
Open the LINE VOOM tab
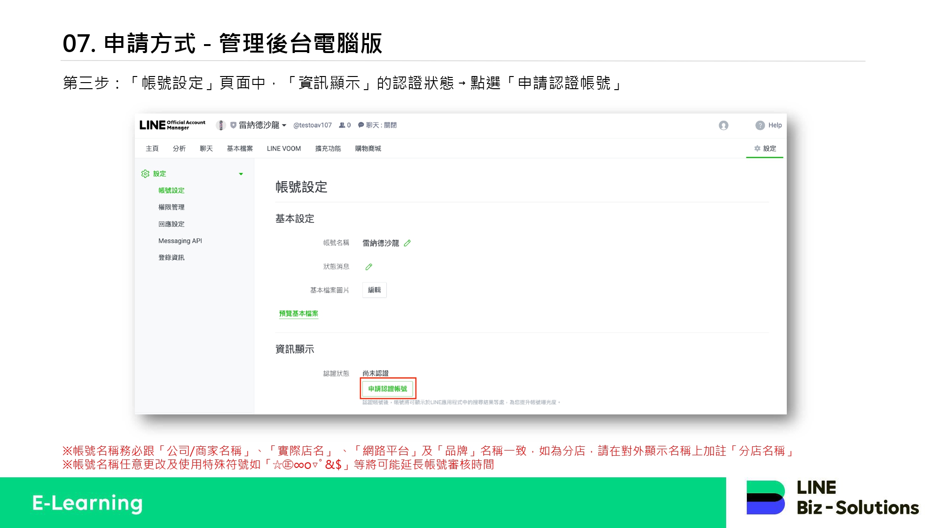coord(284,149)
